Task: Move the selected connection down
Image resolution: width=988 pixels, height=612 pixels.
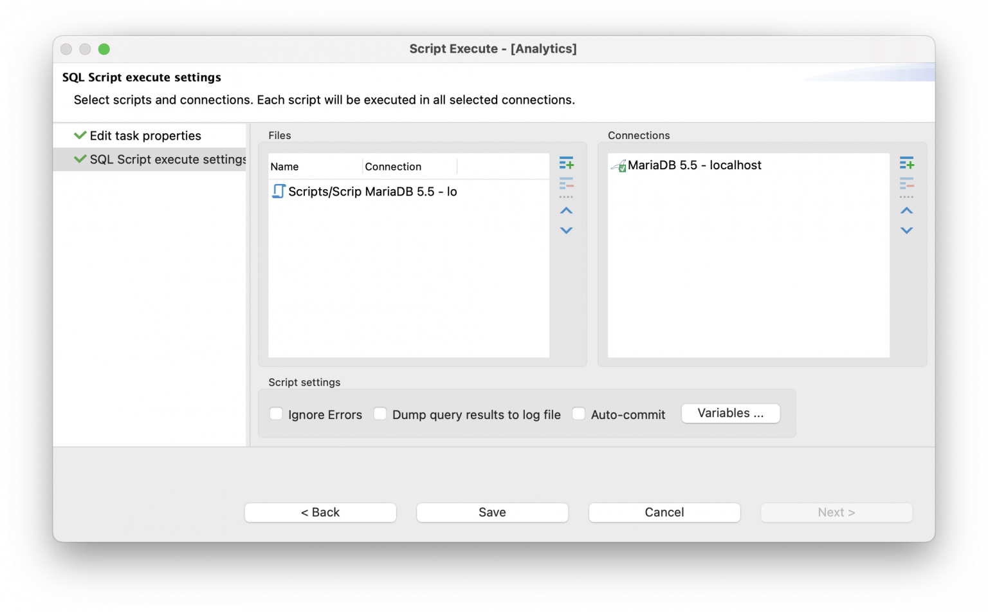Action: [x=907, y=230]
